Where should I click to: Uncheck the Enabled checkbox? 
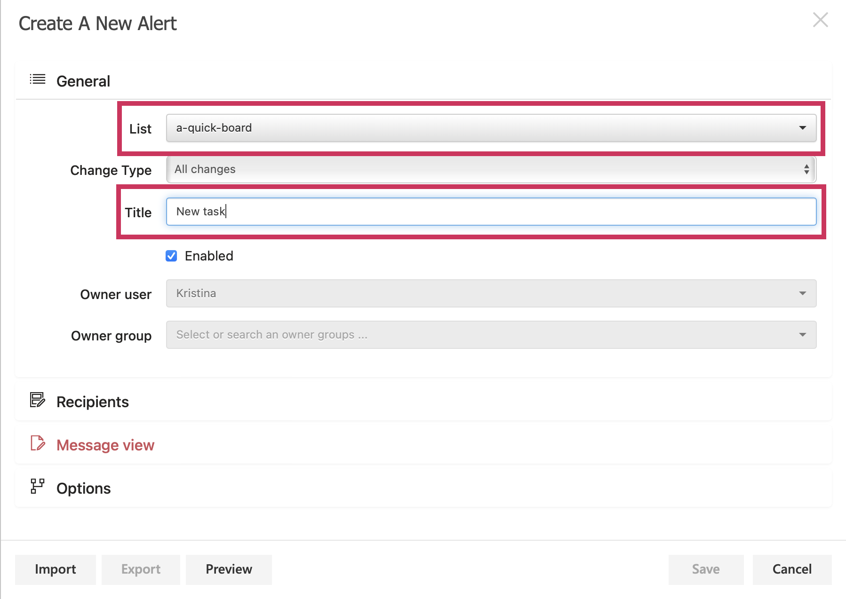(171, 256)
